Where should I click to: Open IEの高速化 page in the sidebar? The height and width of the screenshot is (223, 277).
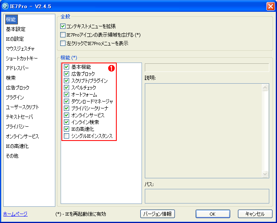click(x=17, y=146)
